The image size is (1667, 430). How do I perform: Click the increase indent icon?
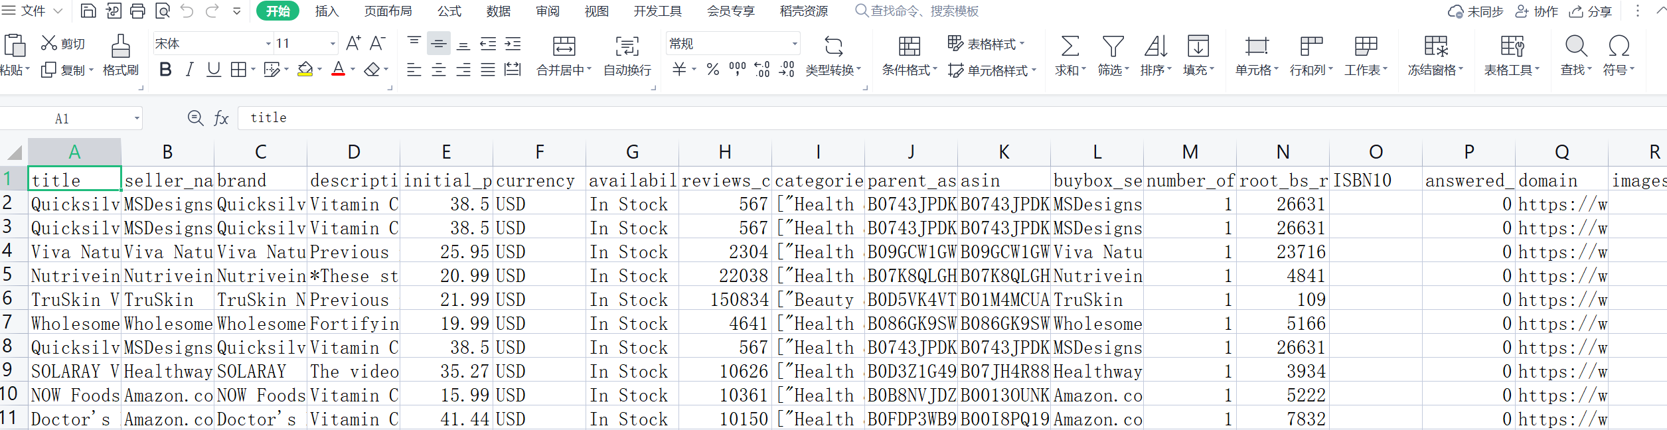click(513, 44)
